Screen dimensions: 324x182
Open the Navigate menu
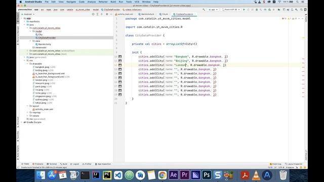(x=71, y=2)
